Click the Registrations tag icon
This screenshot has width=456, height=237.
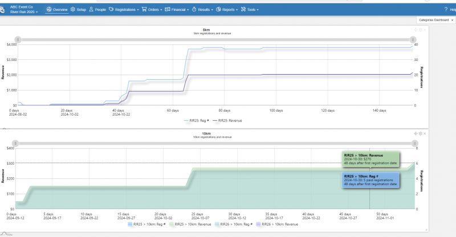111,10
